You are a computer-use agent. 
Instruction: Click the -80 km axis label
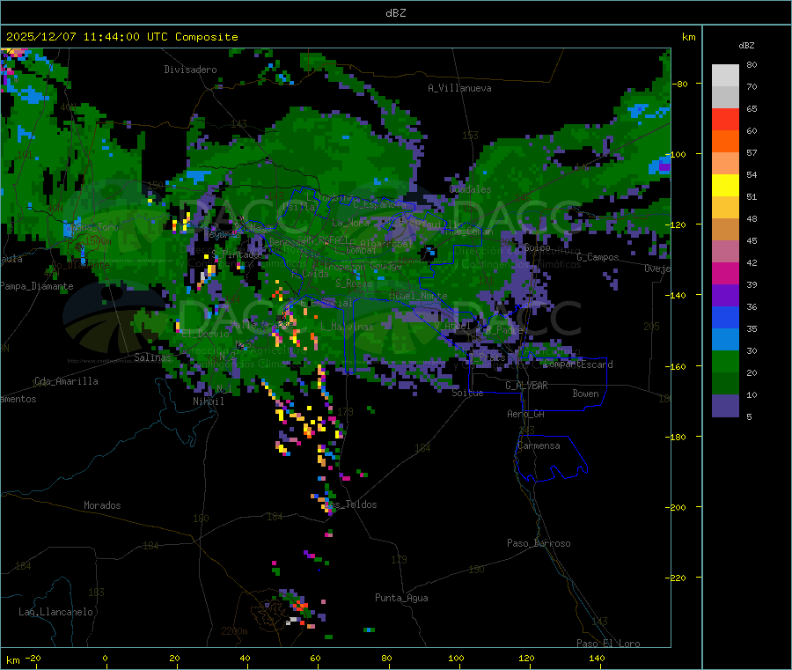click(x=679, y=84)
